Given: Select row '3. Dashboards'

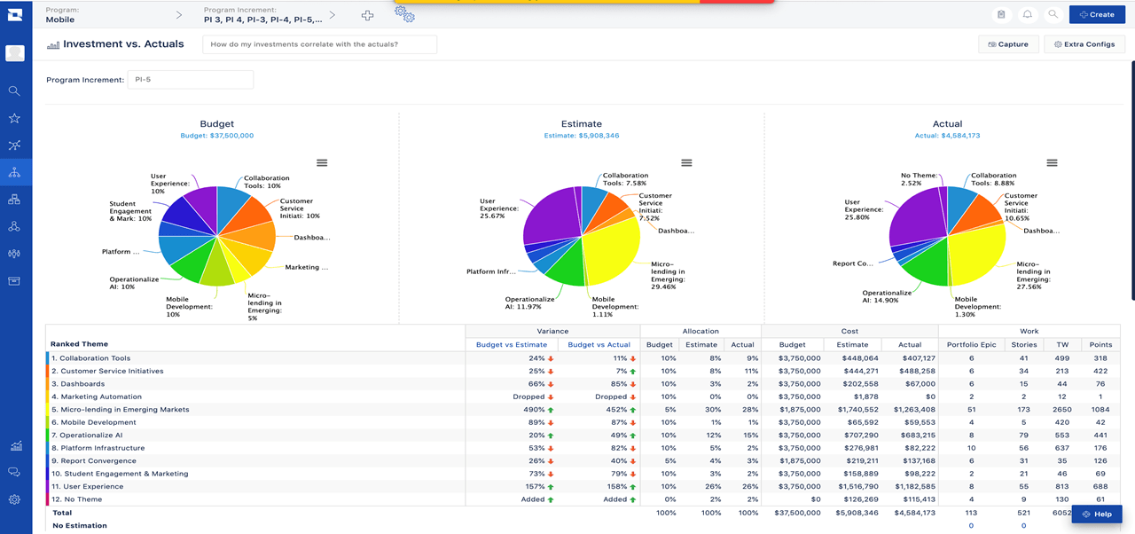Looking at the screenshot, I should (583, 384).
